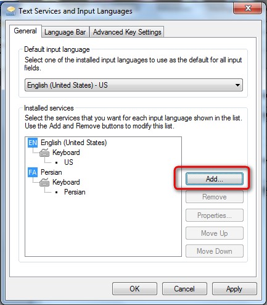This screenshot has height=305, width=267.
Task: Select the US keyboard layout entry
Action: click(68, 162)
